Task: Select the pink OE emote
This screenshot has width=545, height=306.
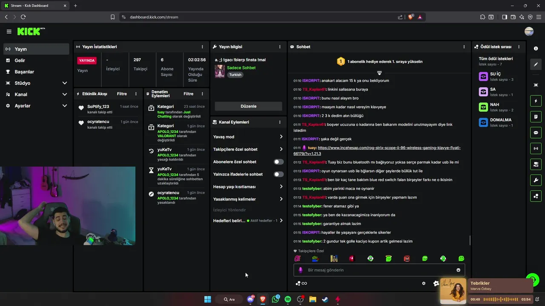Action: coord(298,258)
